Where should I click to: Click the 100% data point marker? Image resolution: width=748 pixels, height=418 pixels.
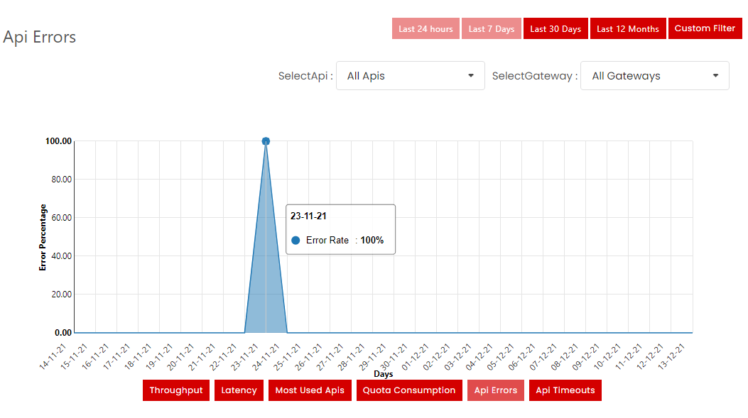[x=266, y=141]
